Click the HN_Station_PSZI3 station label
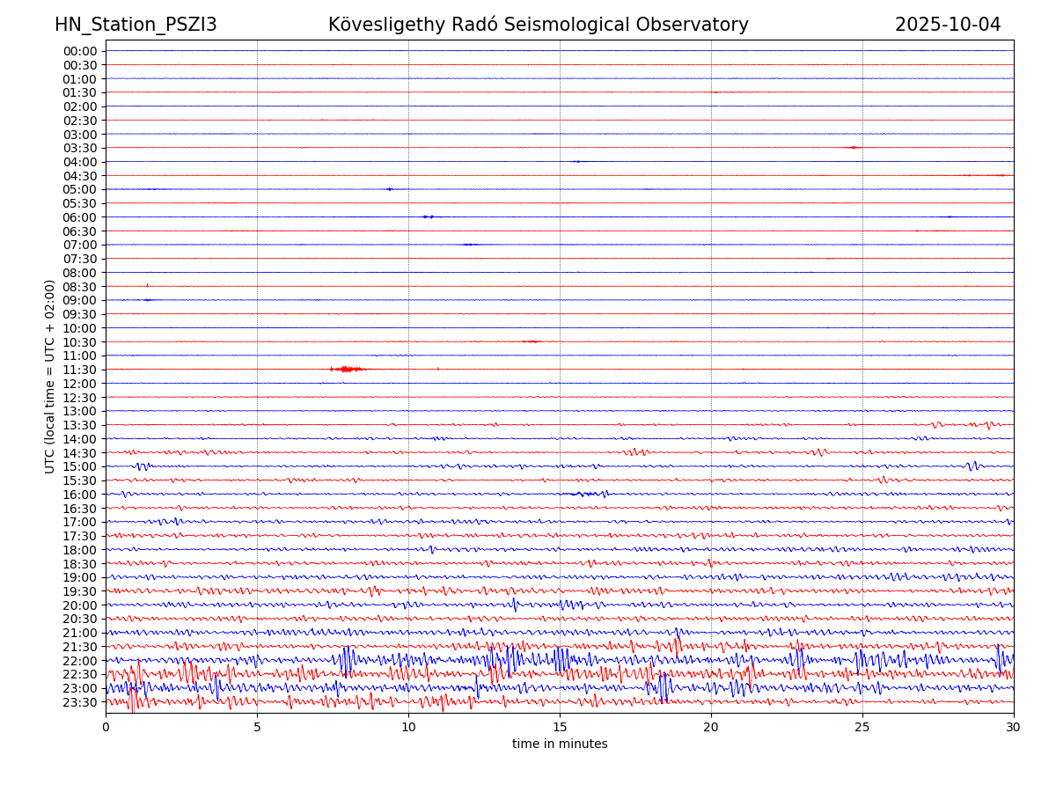Viewport: 1056px width, 792px height. [136, 26]
